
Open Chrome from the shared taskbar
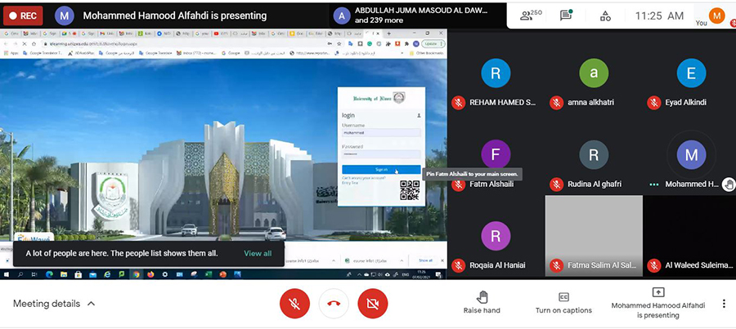pyautogui.click(x=136, y=274)
